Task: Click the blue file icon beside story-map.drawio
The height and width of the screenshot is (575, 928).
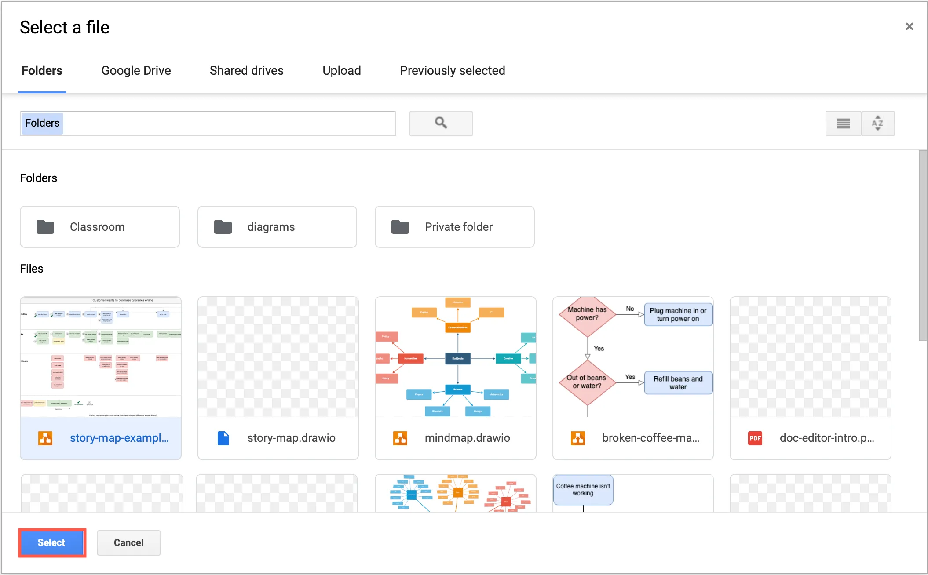Action: [223, 438]
